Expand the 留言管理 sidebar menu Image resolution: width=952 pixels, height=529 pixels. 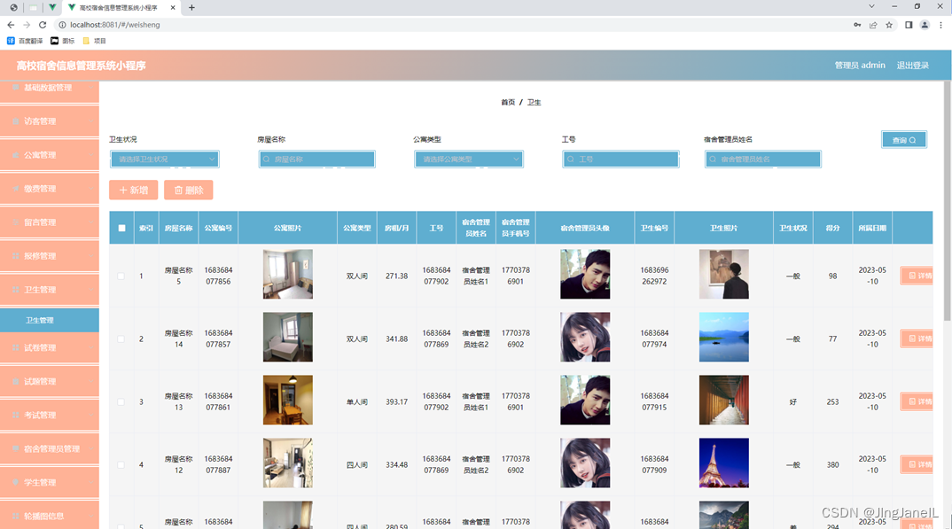pyautogui.click(x=49, y=222)
